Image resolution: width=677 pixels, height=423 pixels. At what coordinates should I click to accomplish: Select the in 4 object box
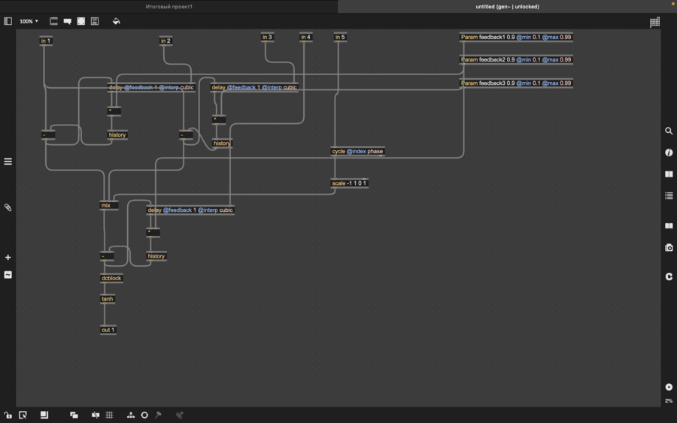click(305, 37)
